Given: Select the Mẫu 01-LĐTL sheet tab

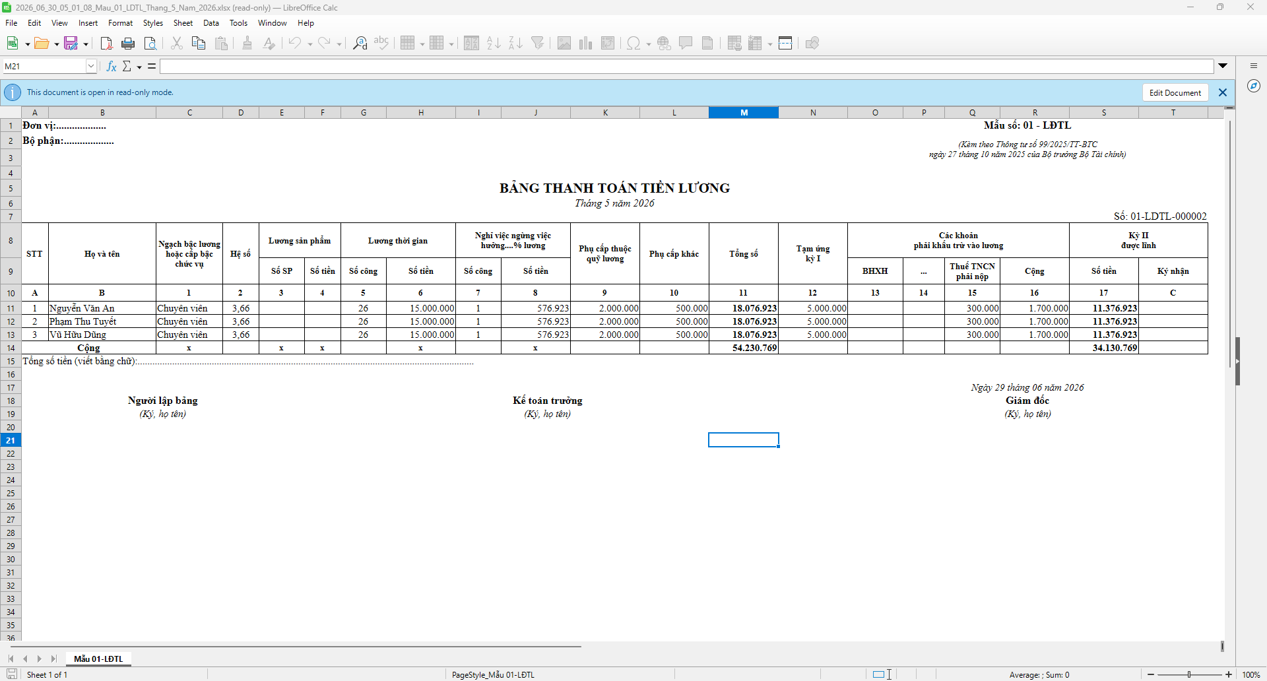Looking at the screenshot, I should (98, 659).
